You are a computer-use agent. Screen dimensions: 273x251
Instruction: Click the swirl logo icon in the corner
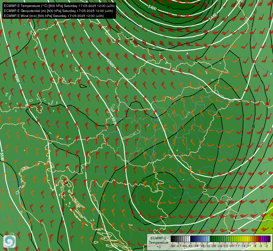(9, 242)
